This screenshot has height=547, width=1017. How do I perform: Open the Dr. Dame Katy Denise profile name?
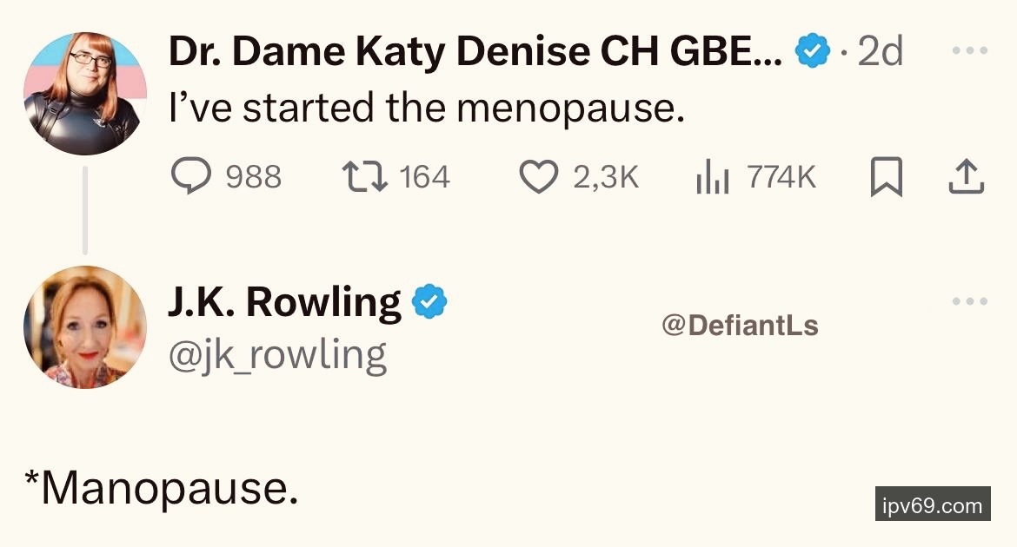click(475, 54)
